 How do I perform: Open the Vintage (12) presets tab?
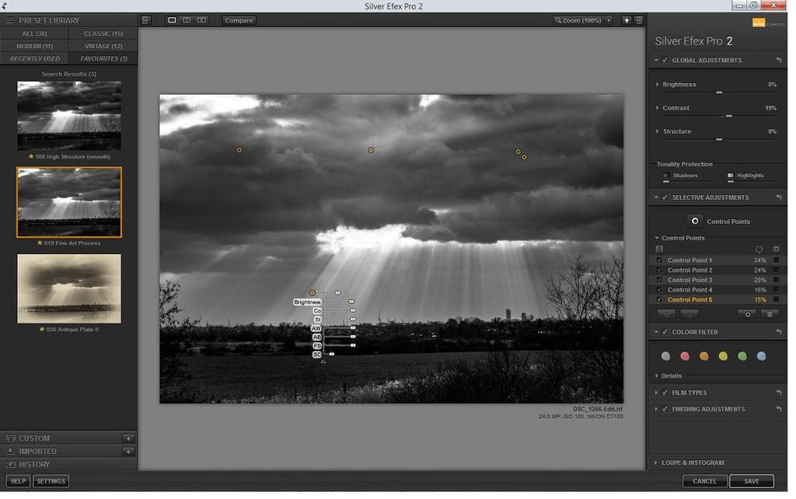pyautogui.click(x=103, y=47)
